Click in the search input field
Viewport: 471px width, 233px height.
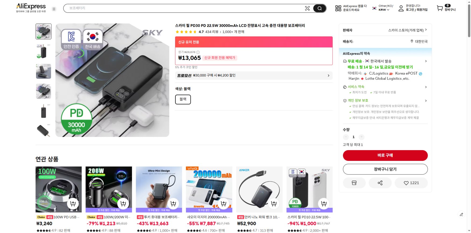[x=183, y=8]
